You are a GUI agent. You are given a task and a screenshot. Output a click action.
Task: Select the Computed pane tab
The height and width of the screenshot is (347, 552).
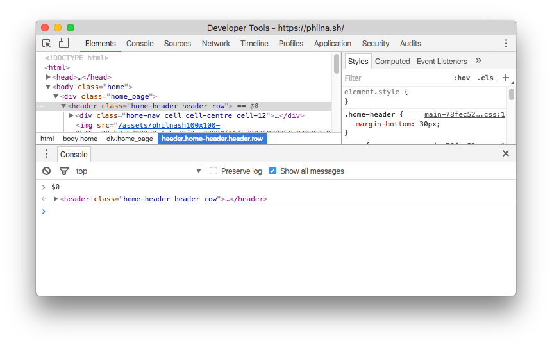[x=392, y=62]
